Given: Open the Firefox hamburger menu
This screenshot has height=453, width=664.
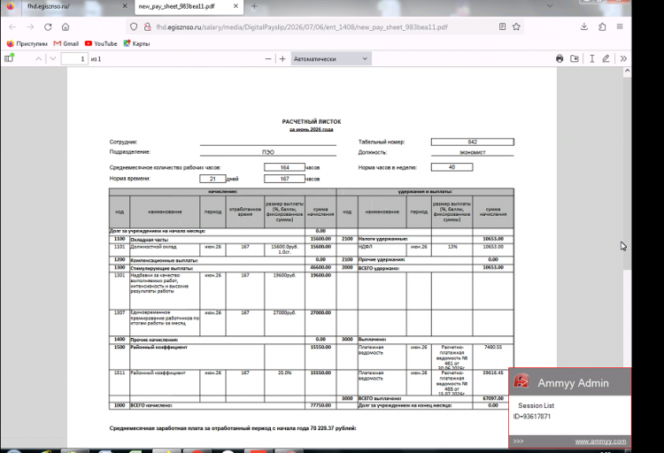Looking at the screenshot, I should pos(620,27).
